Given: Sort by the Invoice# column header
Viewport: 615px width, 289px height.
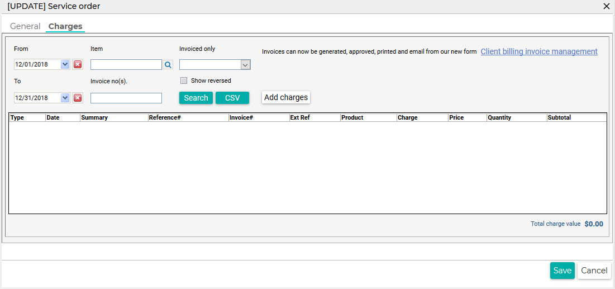Looking at the screenshot, I should (259, 117).
